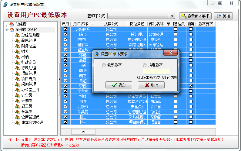This screenshot has width=241, height=151.
Task: Toggle the 领导 checkbox for 李四
Action: point(191,86)
